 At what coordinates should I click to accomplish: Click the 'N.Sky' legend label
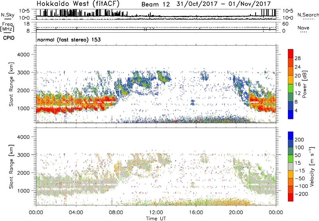click(x=8, y=15)
